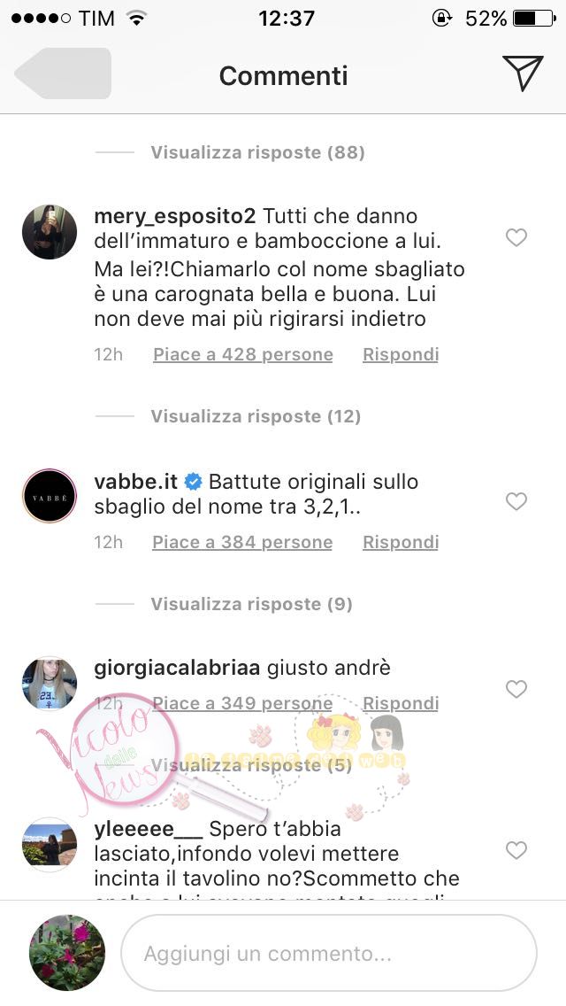566x1006 pixels.
Task: Expand Visualizza risposte (12)
Action: [256, 416]
